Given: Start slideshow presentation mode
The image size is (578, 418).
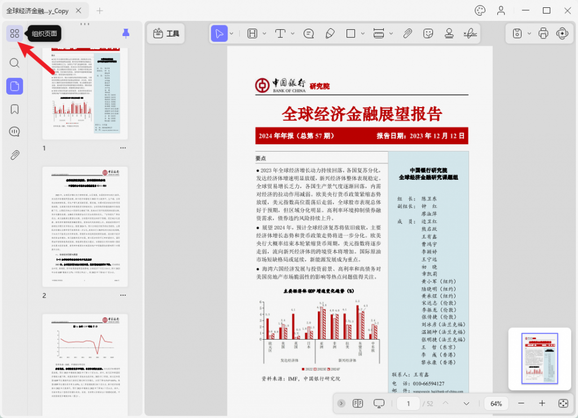Looking at the screenshot, I should [x=379, y=403].
